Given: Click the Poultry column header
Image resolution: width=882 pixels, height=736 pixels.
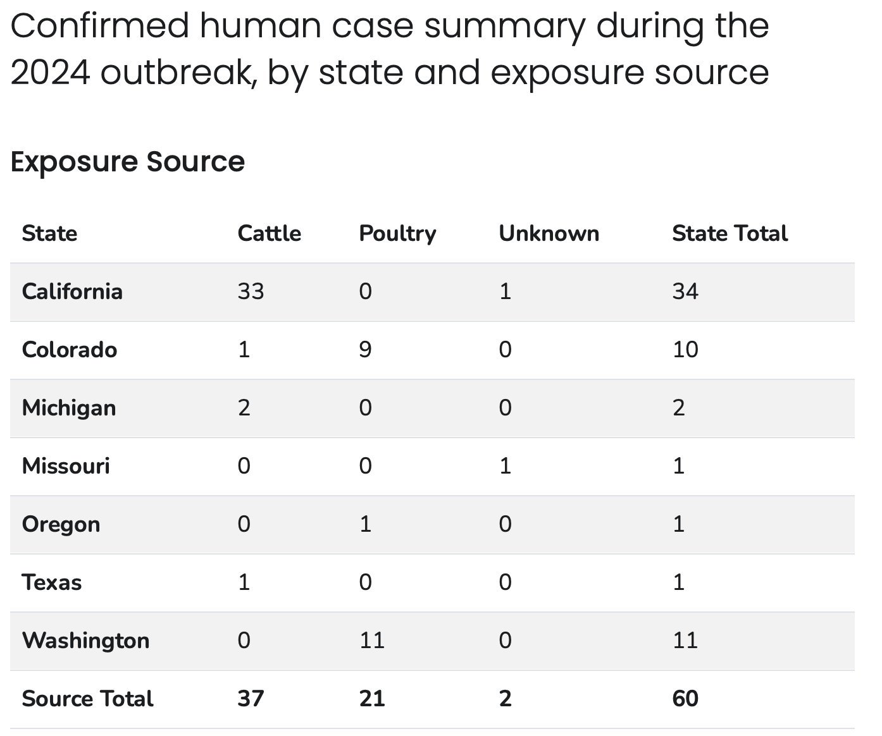Looking at the screenshot, I should [397, 233].
